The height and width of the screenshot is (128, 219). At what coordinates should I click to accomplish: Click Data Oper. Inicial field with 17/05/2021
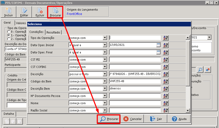tap(133, 45)
